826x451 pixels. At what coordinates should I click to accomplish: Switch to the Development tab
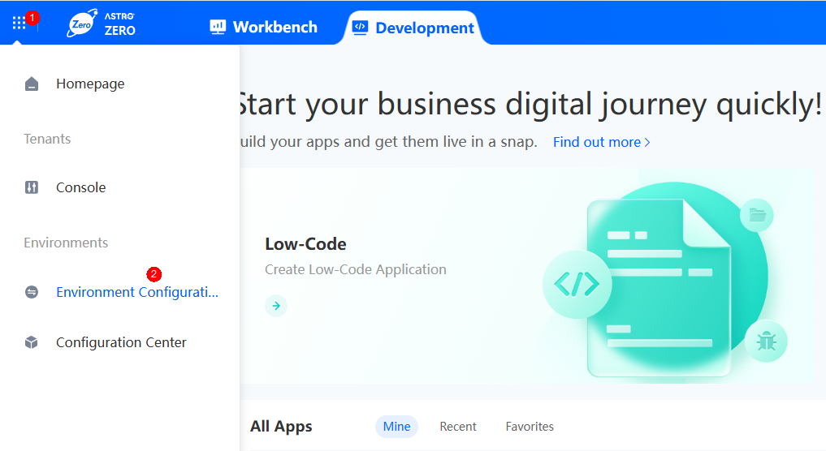(x=413, y=28)
